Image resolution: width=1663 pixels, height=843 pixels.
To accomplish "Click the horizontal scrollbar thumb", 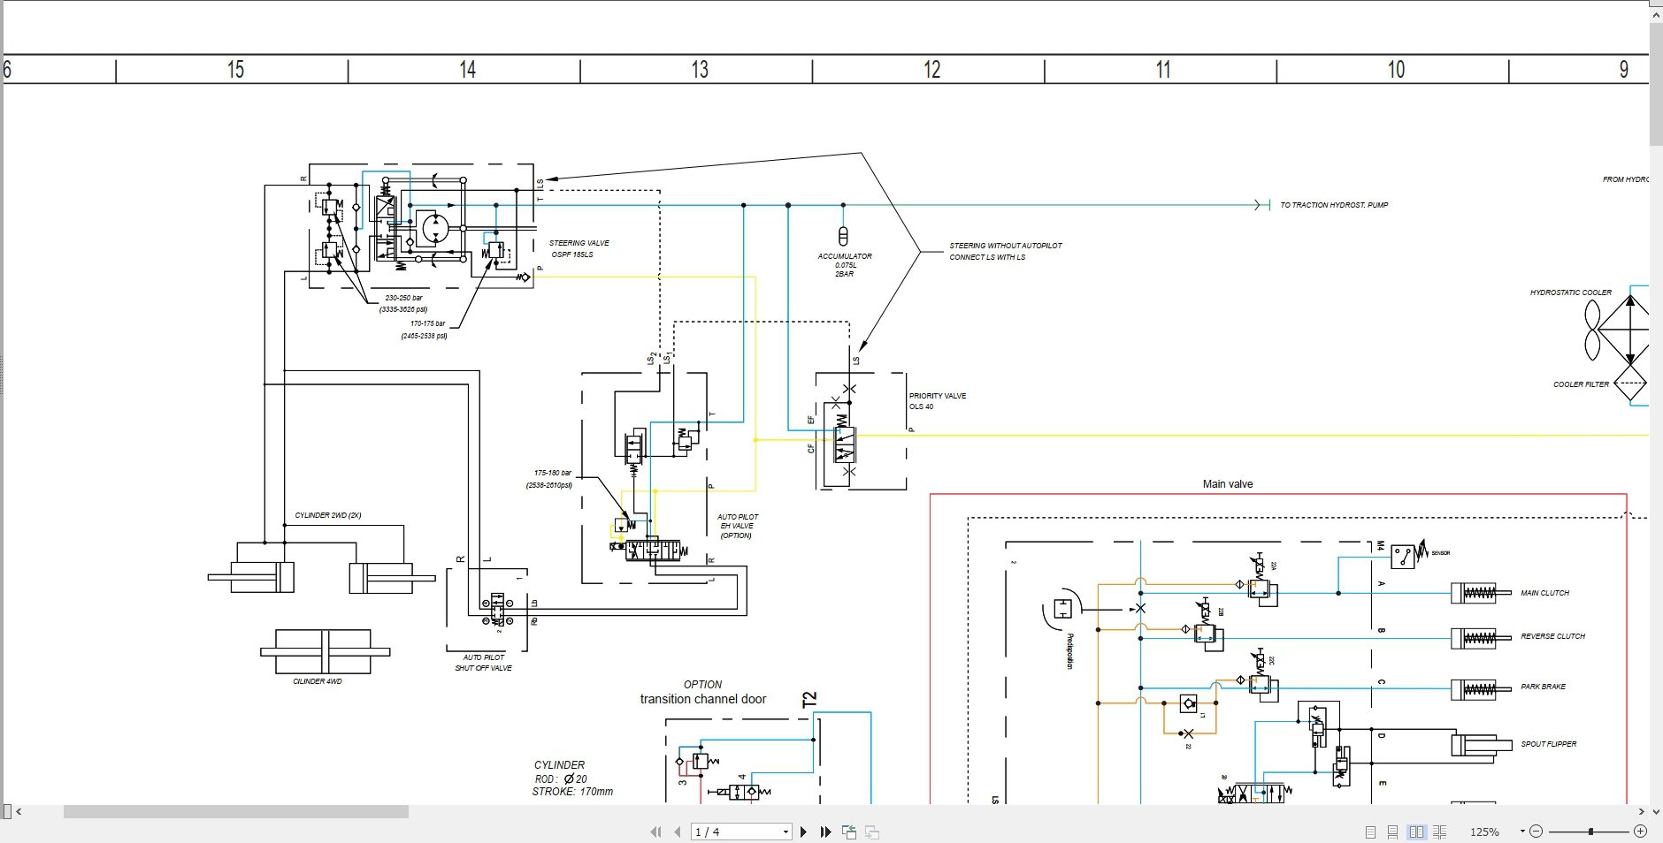I will point(236,811).
